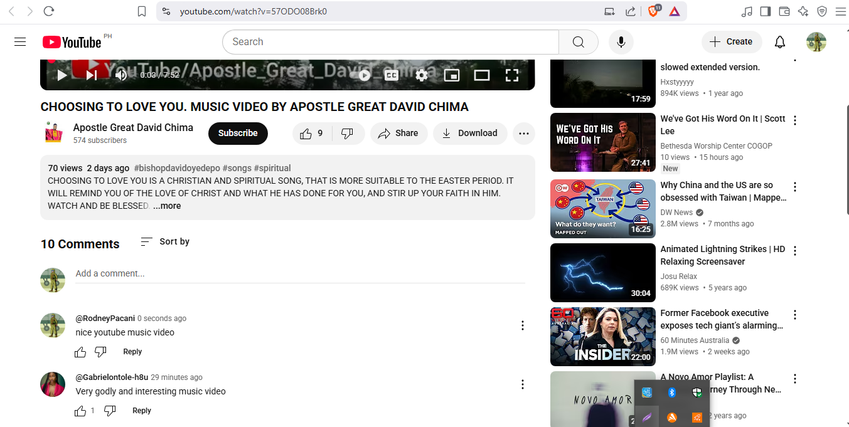The image size is (849, 427).
Task: Click in the YouTube Search field
Action: [x=390, y=42]
